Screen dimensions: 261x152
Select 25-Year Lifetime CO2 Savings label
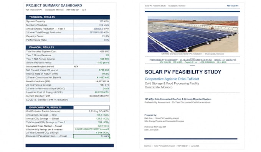[x=42, y=132]
